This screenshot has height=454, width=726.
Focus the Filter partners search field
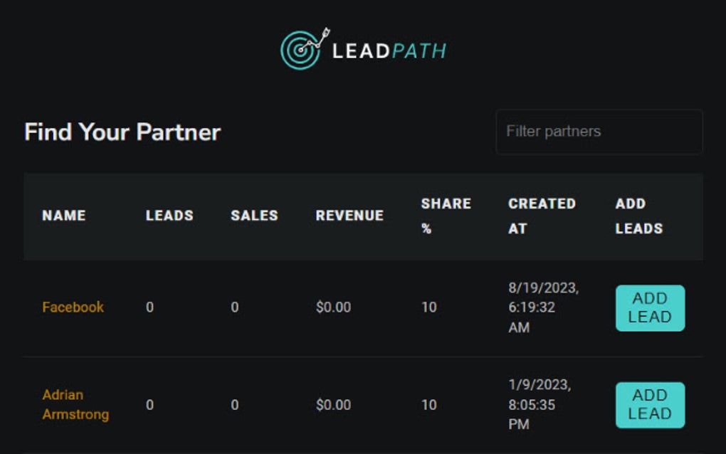[599, 132]
